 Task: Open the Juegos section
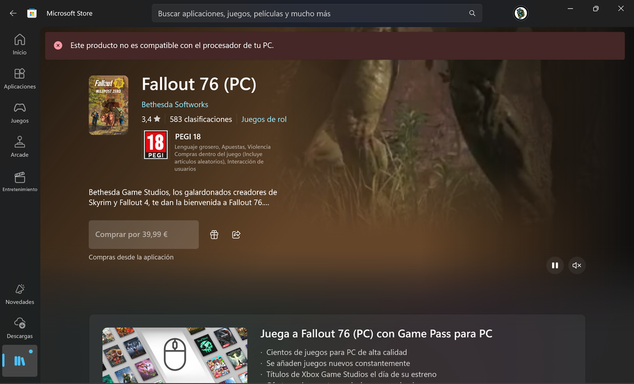click(19, 113)
